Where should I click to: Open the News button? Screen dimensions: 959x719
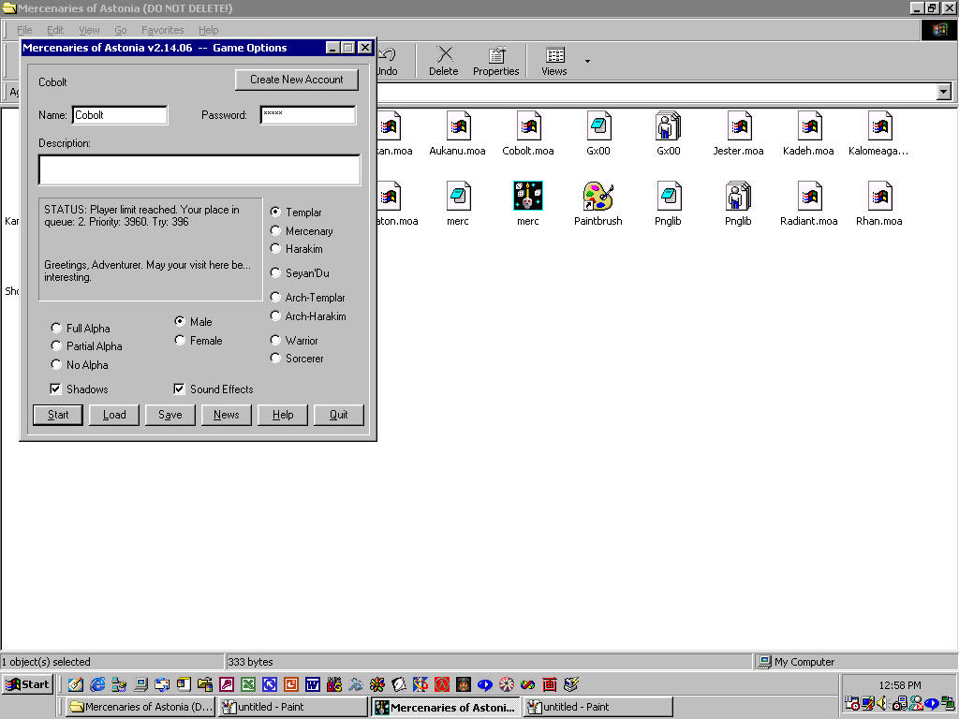pyautogui.click(x=227, y=415)
